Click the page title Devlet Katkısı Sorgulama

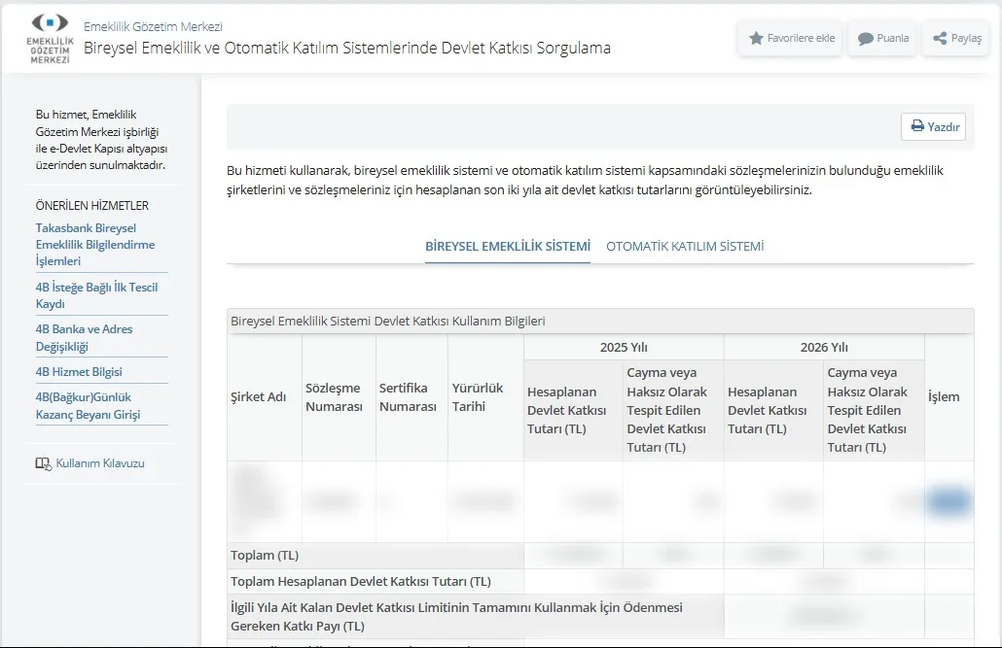coord(347,48)
